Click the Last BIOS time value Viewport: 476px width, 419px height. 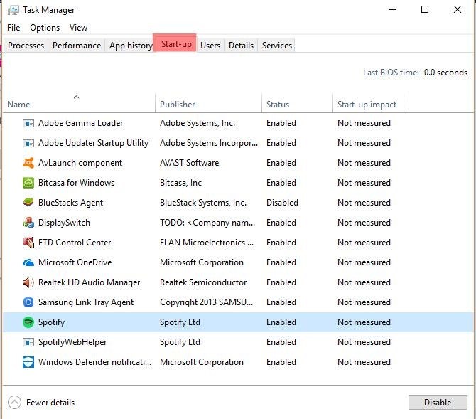(x=445, y=73)
